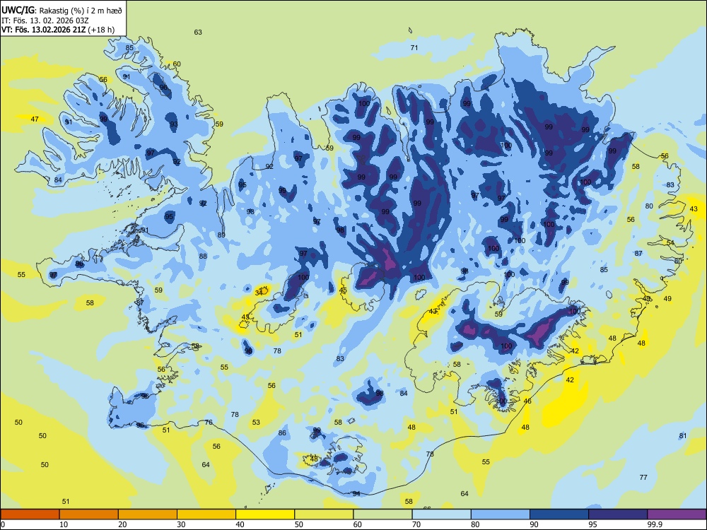Viewport: 707px width, 530px height.
Task: Click the map value '47' west of Westfjords
Action: tap(35, 119)
